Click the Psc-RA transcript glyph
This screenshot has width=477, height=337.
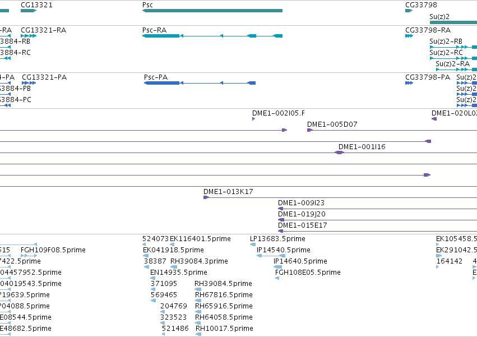click(212, 36)
